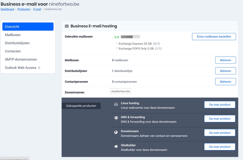
Task: Select the Linux hosting computer icon
Action: 116,104
